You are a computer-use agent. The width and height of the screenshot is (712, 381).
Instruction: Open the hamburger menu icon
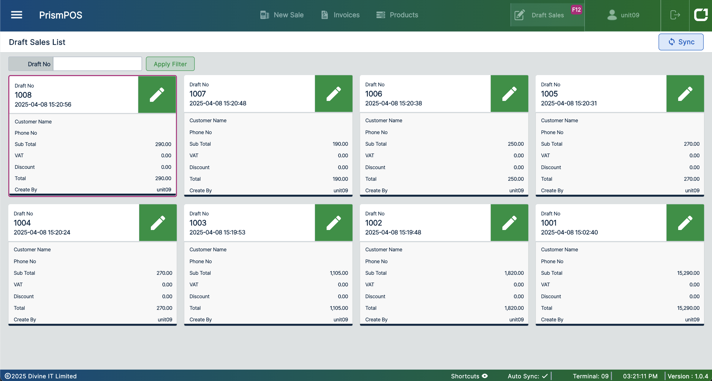pyautogui.click(x=17, y=15)
